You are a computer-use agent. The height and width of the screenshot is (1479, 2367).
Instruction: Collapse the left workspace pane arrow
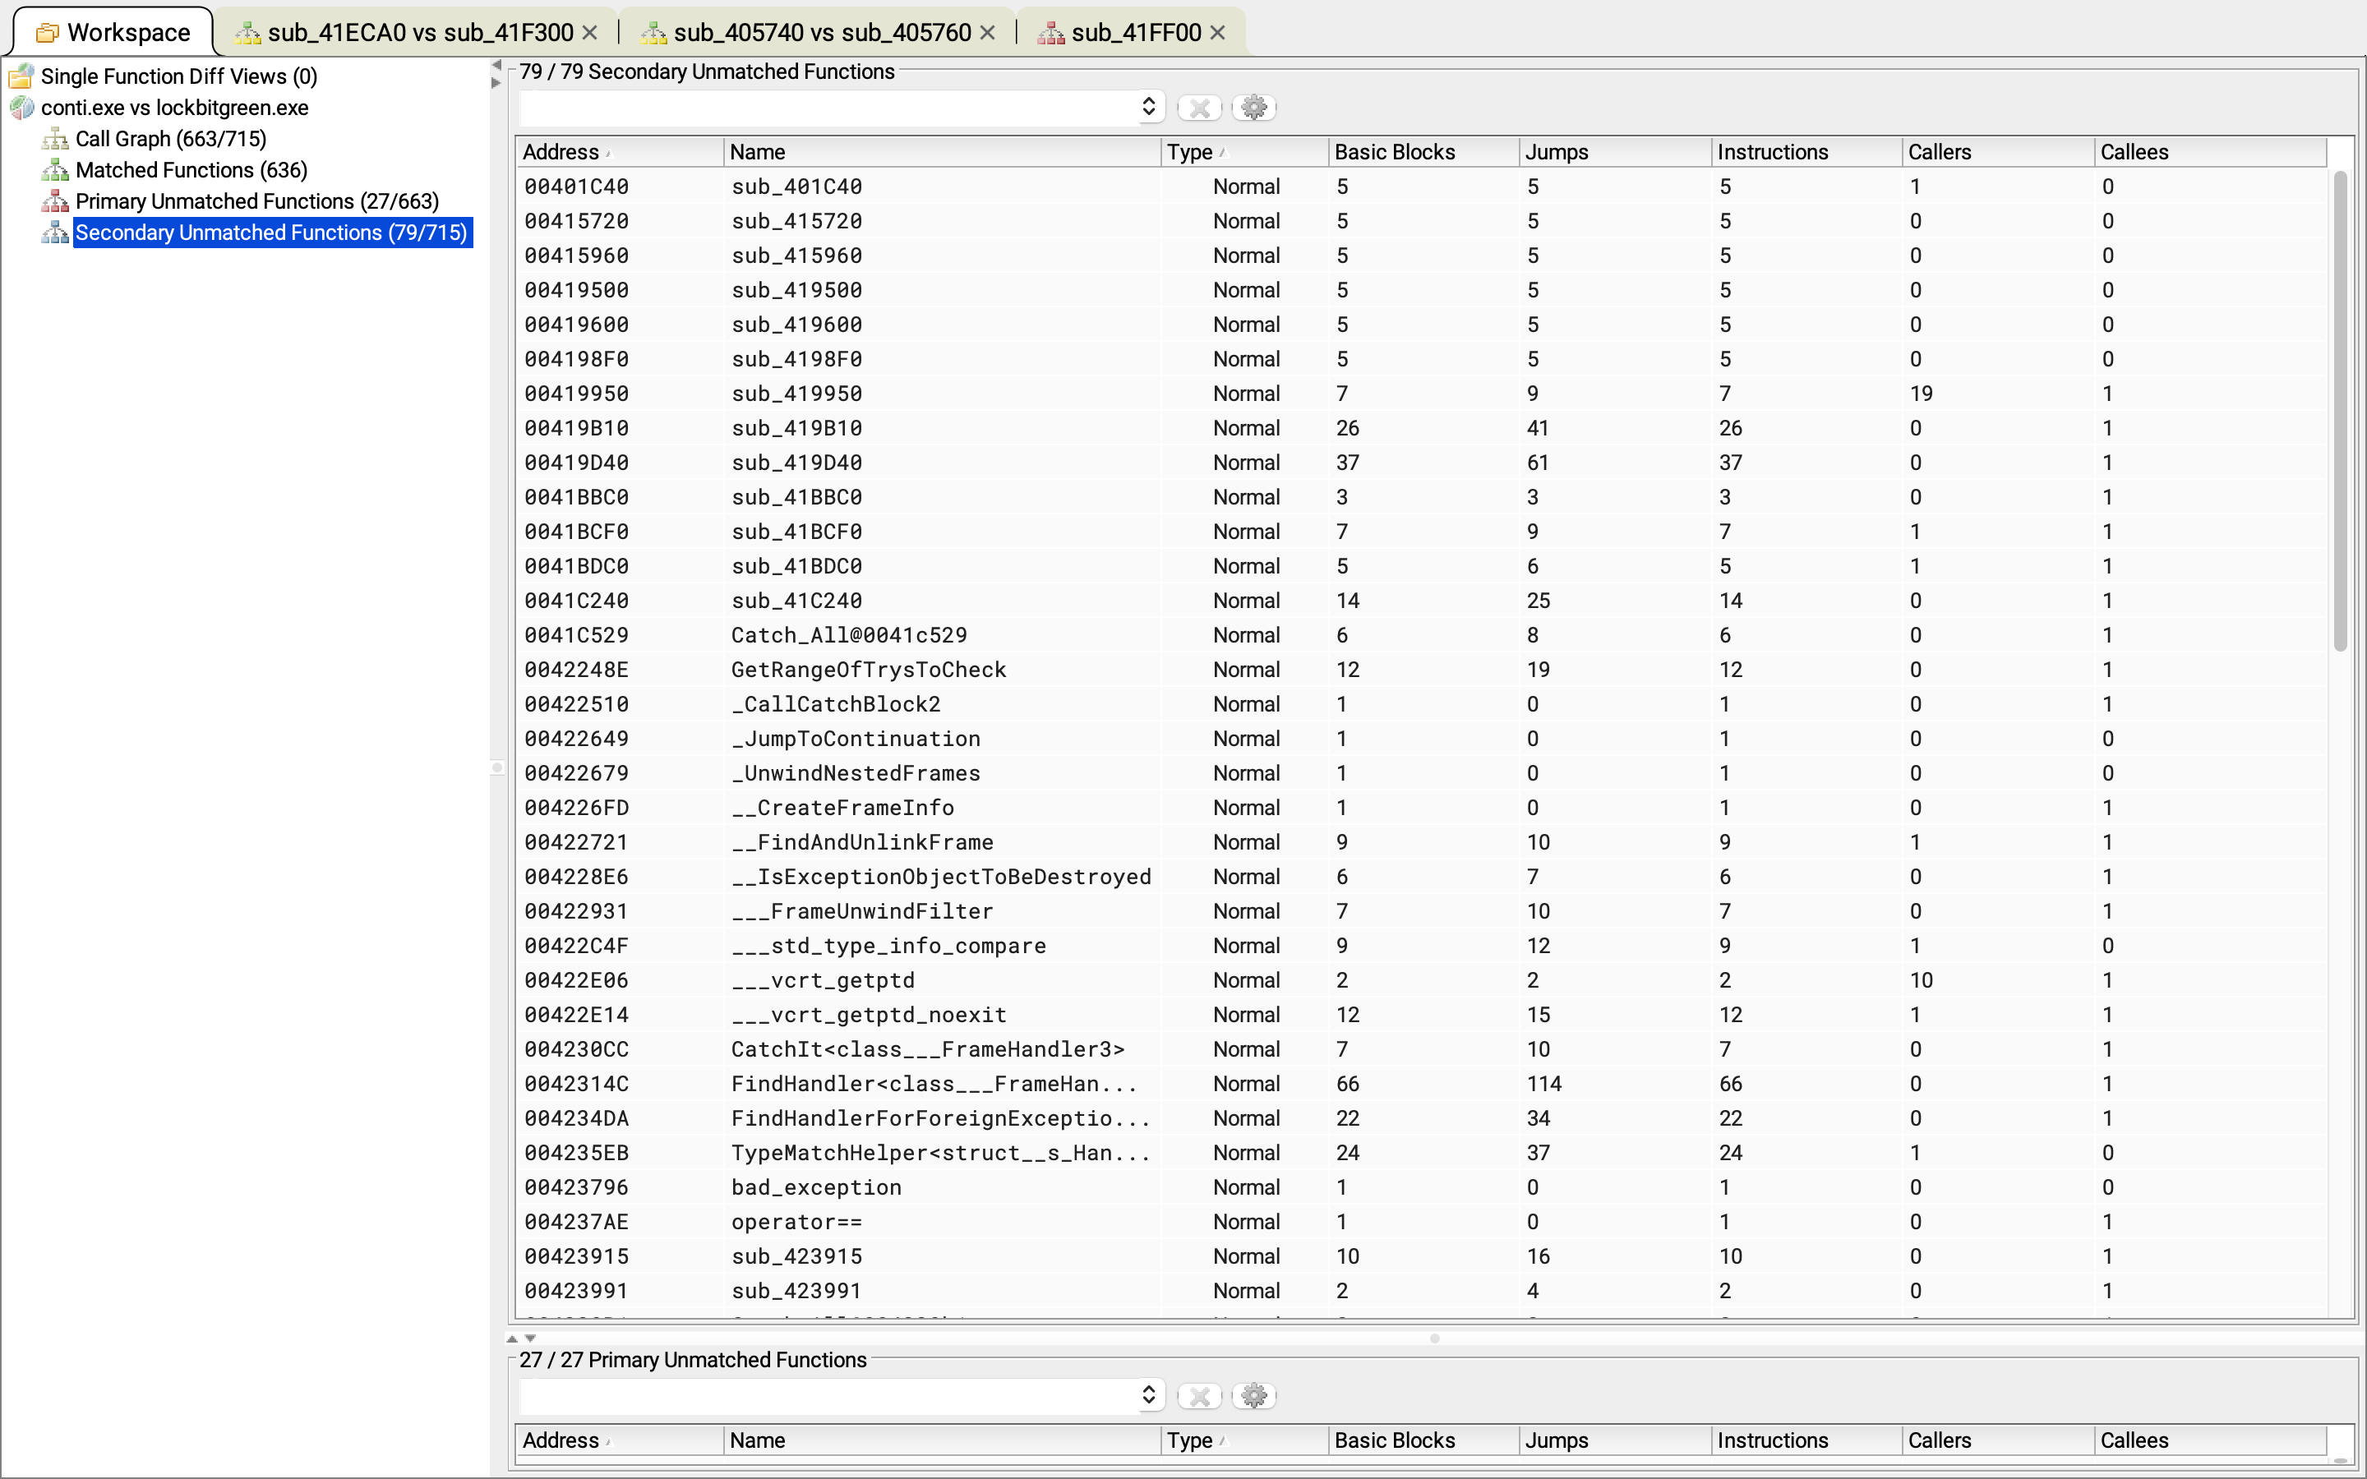496,66
